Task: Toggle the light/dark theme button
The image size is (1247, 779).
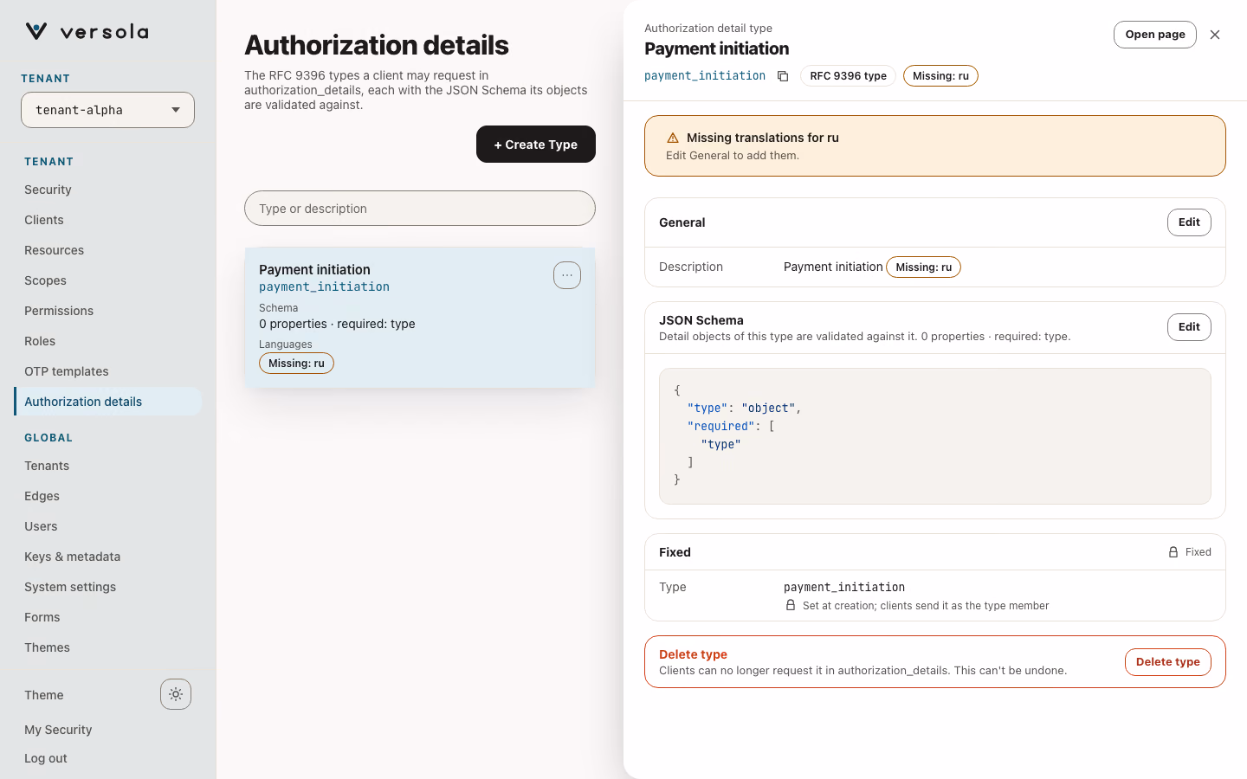Action: point(176,694)
